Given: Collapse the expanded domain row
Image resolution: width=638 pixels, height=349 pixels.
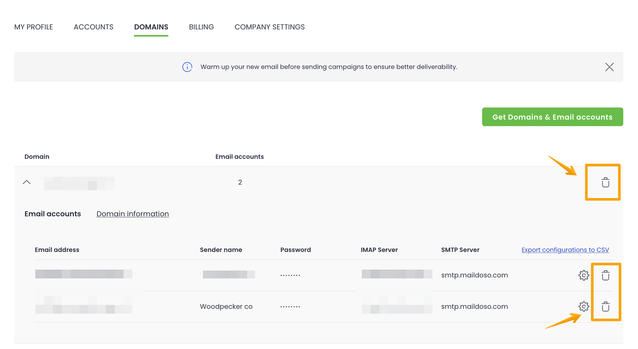Looking at the screenshot, I should pyautogui.click(x=27, y=182).
